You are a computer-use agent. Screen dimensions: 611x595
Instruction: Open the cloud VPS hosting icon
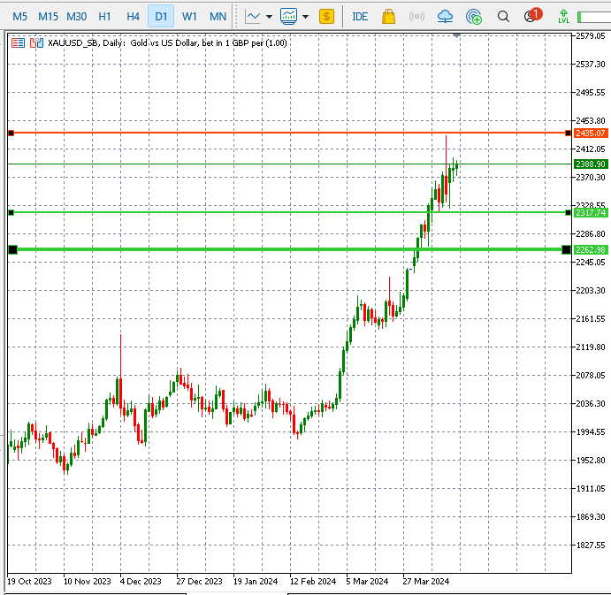point(445,16)
